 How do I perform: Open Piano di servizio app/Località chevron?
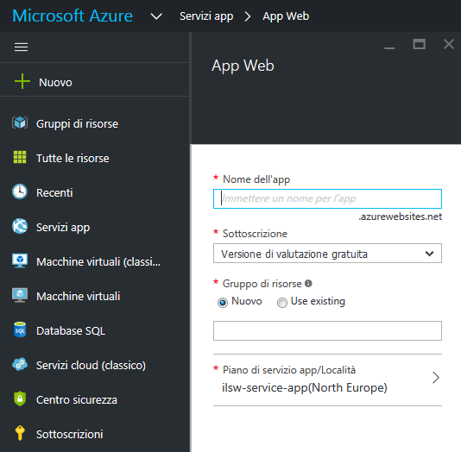tap(436, 378)
